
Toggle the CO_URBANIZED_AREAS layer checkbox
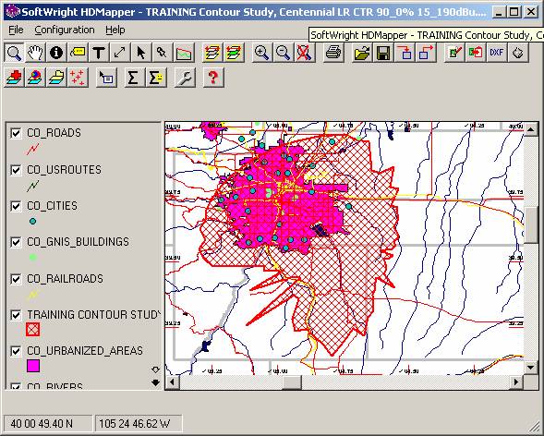[x=16, y=351]
